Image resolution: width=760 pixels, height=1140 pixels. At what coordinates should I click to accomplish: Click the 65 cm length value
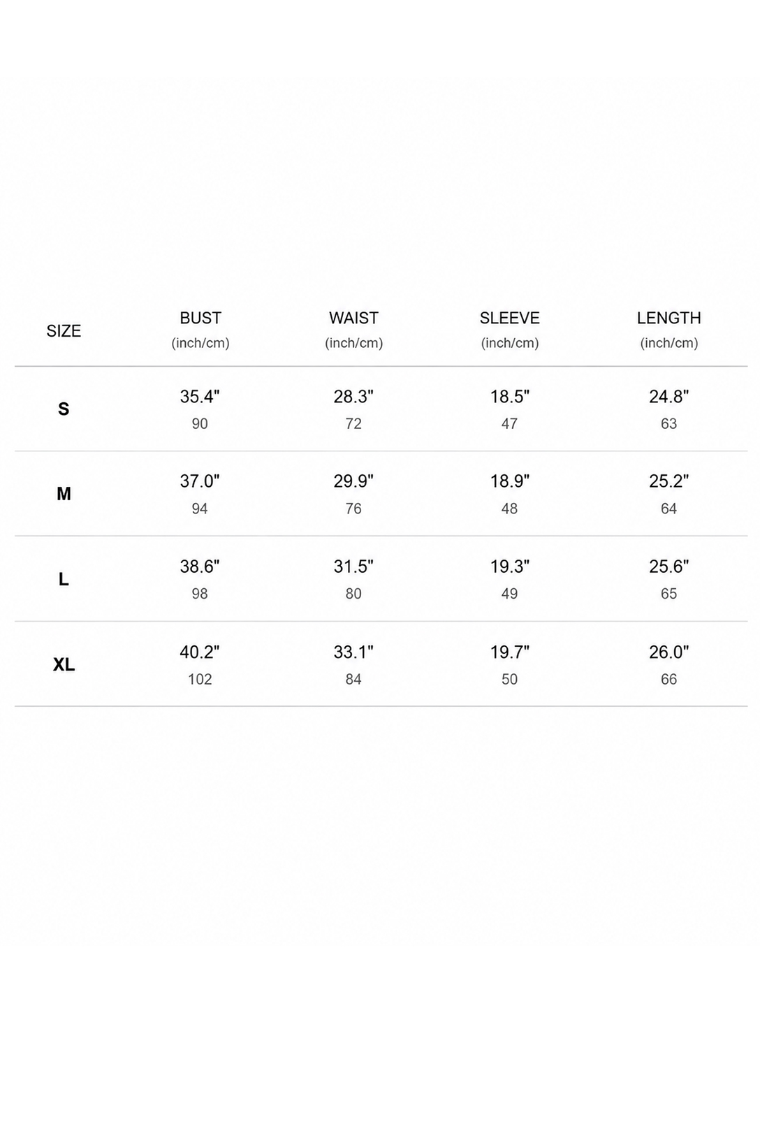pyautogui.click(x=668, y=594)
